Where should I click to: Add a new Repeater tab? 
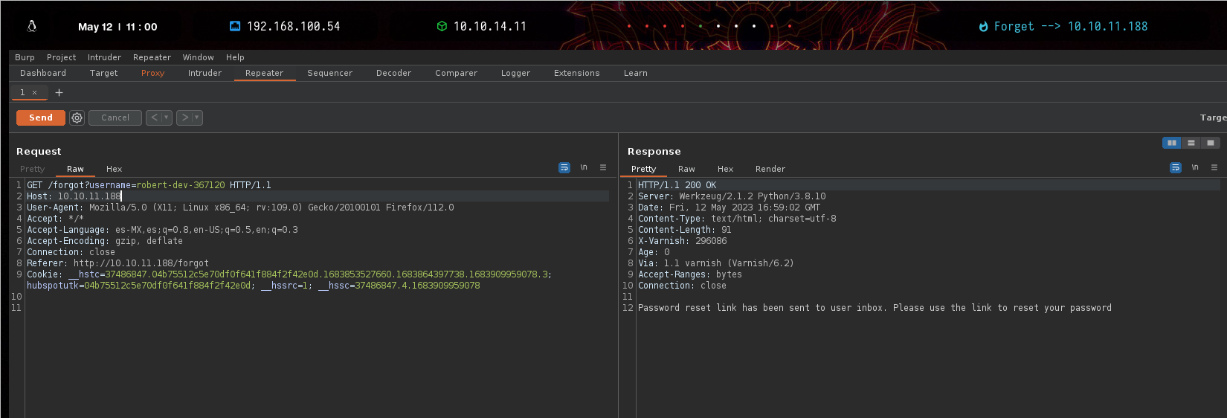pos(59,92)
